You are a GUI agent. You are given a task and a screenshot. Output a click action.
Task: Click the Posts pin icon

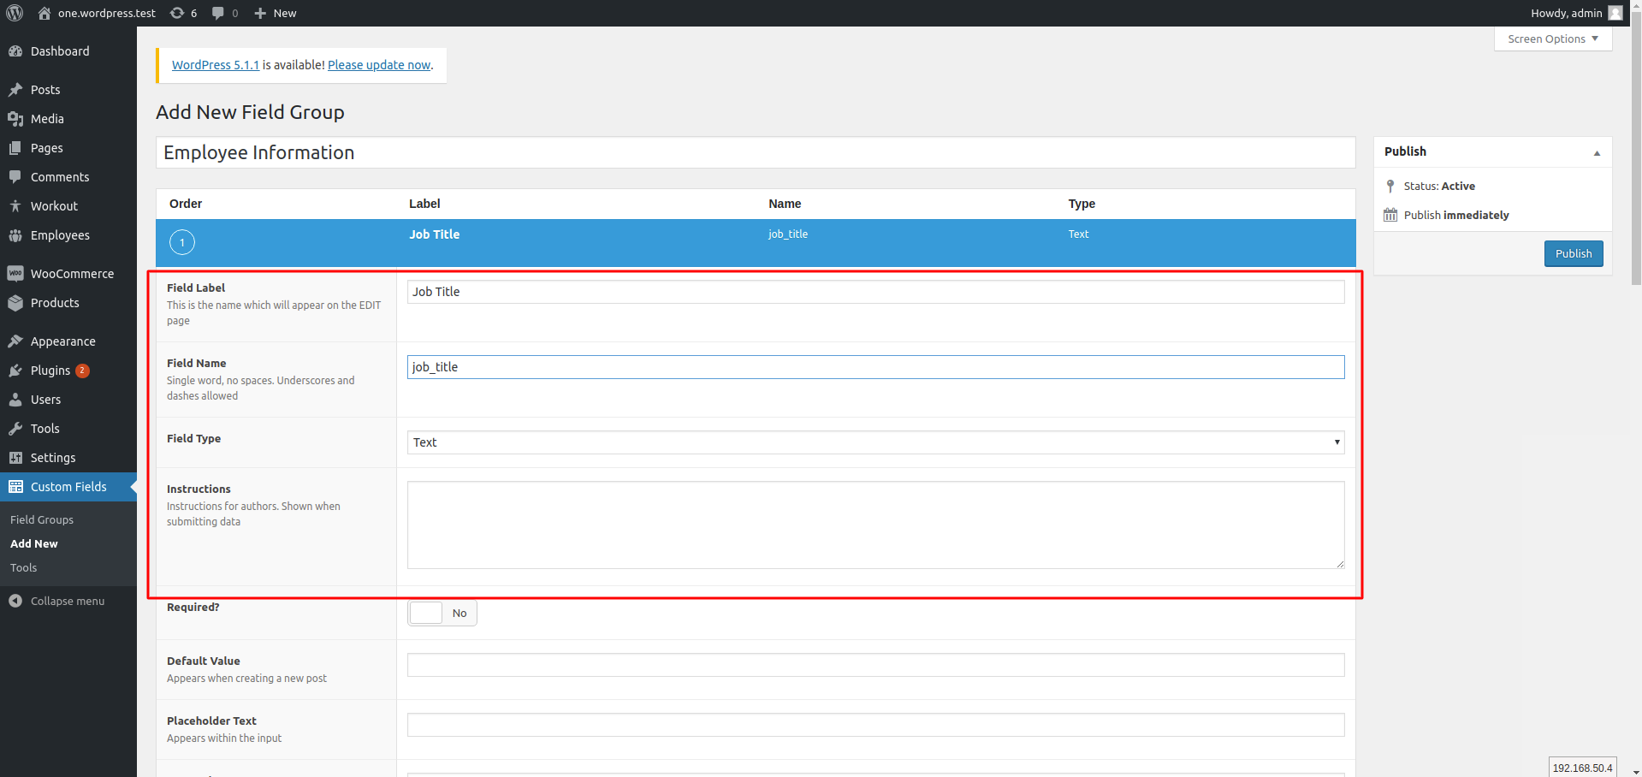pos(15,90)
